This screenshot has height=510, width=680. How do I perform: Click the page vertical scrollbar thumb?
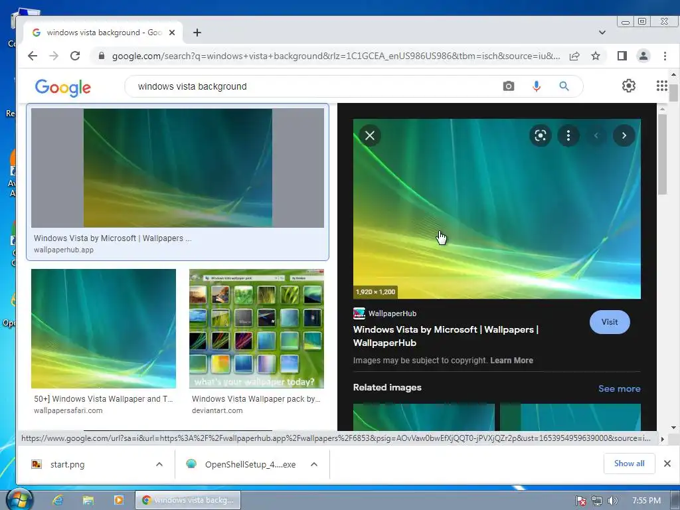pyautogui.click(x=673, y=92)
